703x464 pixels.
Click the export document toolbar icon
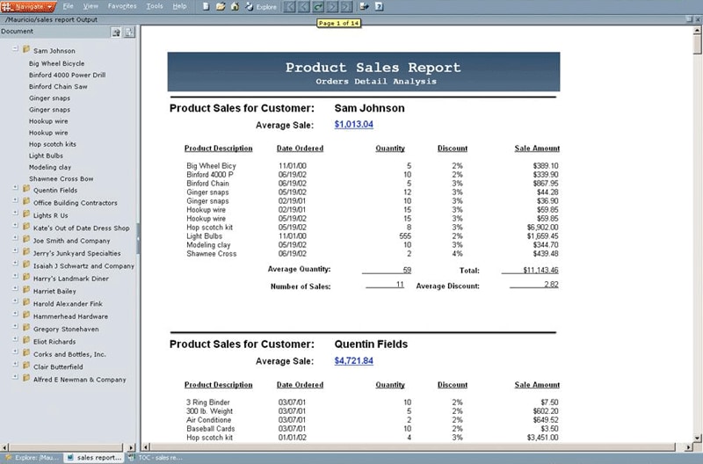coord(364,7)
